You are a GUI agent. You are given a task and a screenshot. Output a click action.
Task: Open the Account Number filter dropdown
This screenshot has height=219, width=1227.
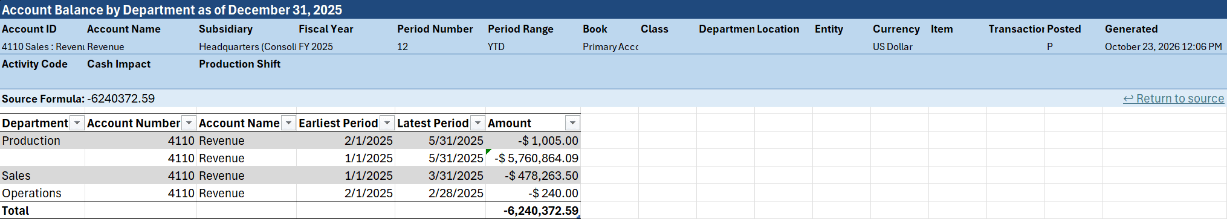coord(189,123)
